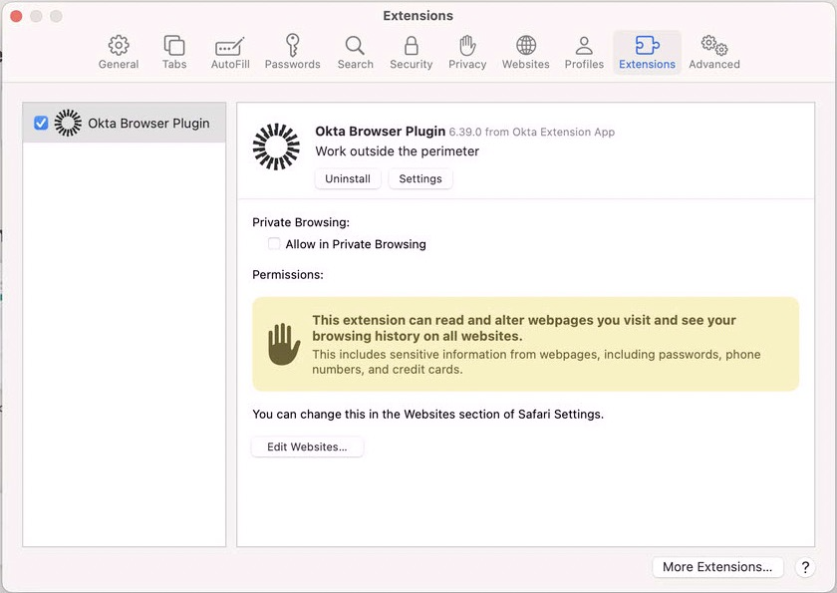Select the Extensions puzzle-piece icon
This screenshot has height=593, width=837.
(647, 46)
